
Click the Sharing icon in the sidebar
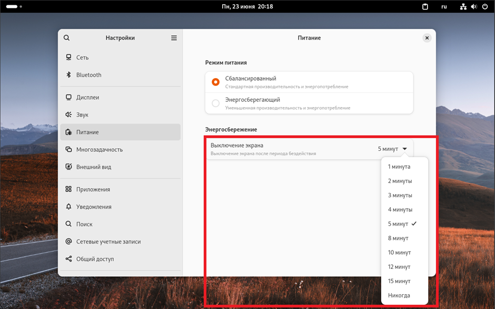tap(68, 259)
